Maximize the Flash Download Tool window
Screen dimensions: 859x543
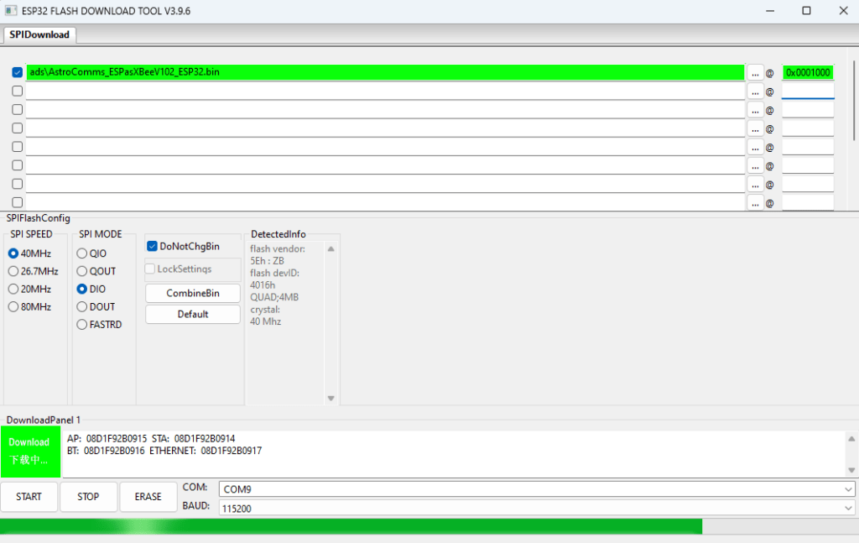coord(806,11)
